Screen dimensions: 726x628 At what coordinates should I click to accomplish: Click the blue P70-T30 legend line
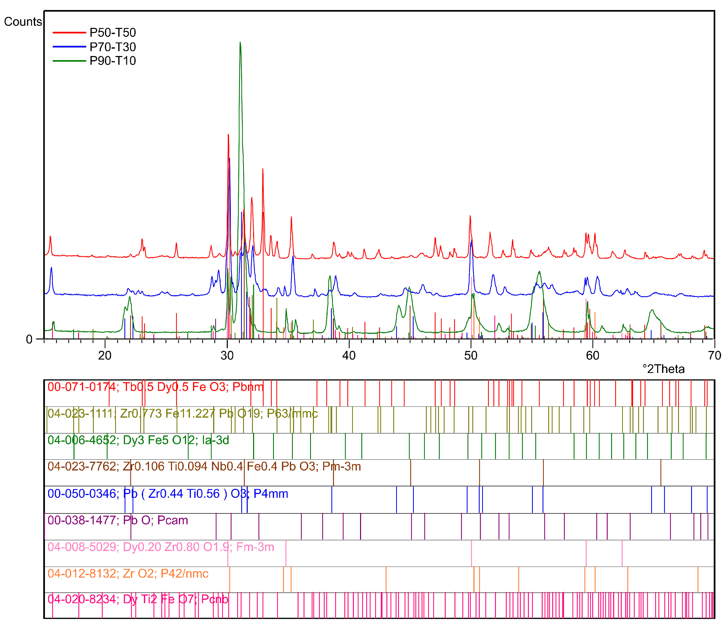click(69, 47)
